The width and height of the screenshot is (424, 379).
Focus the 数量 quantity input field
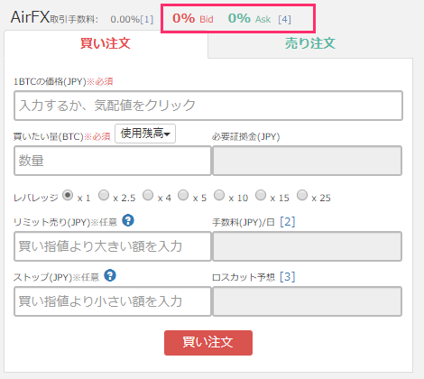tap(113, 161)
